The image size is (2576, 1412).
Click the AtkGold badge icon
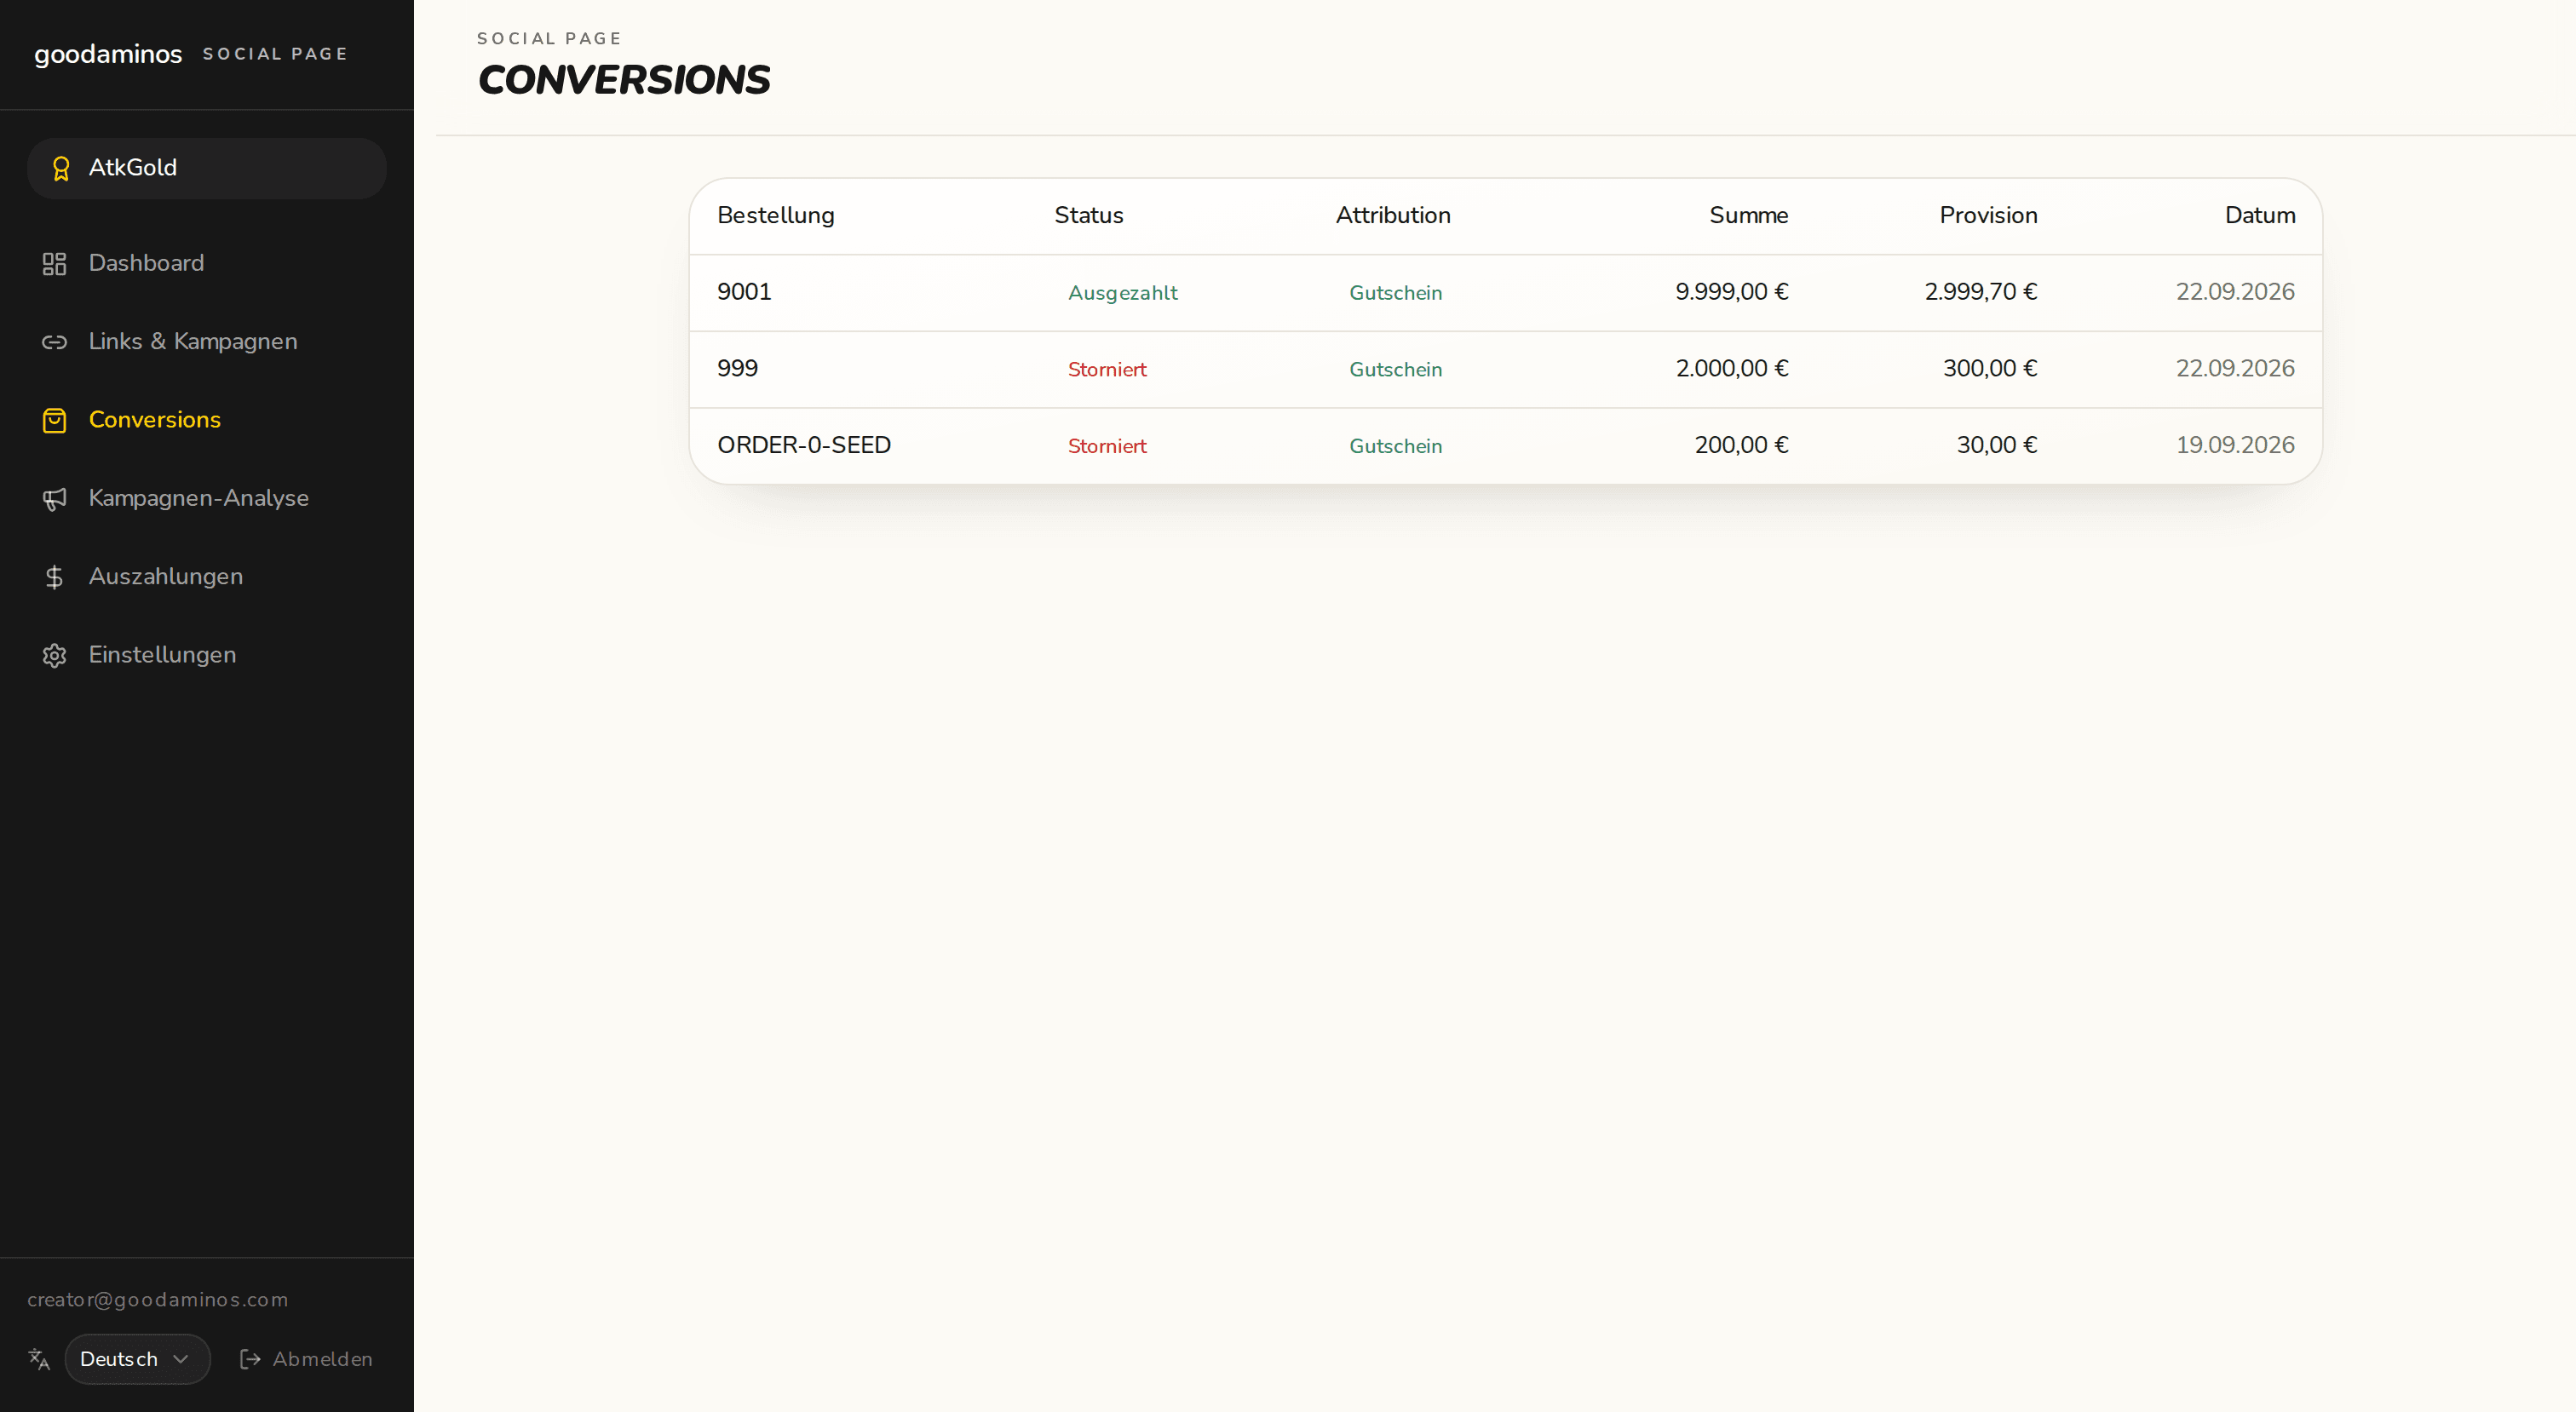61,168
